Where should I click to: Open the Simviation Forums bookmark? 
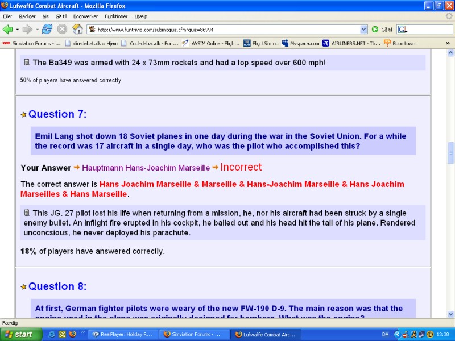[32, 44]
